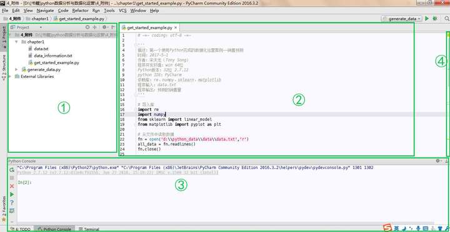Select generate_data.py in project tree
Screen dimensions: 450x232
point(44,70)
